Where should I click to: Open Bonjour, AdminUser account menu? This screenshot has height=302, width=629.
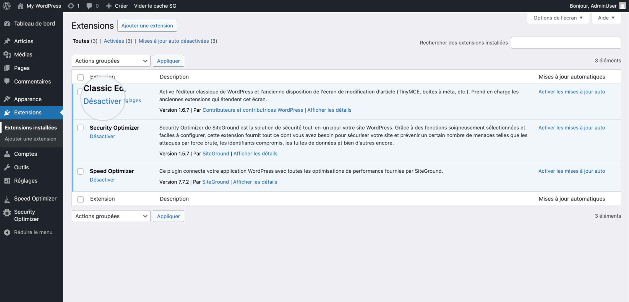[x=597, y=6]
